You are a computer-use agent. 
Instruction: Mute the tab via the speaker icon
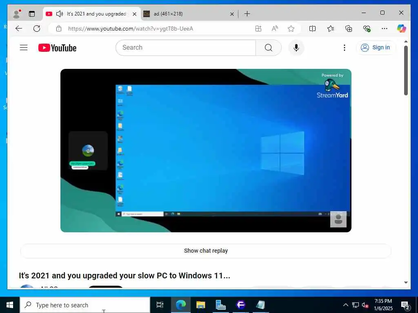click(x=60, y=14)
